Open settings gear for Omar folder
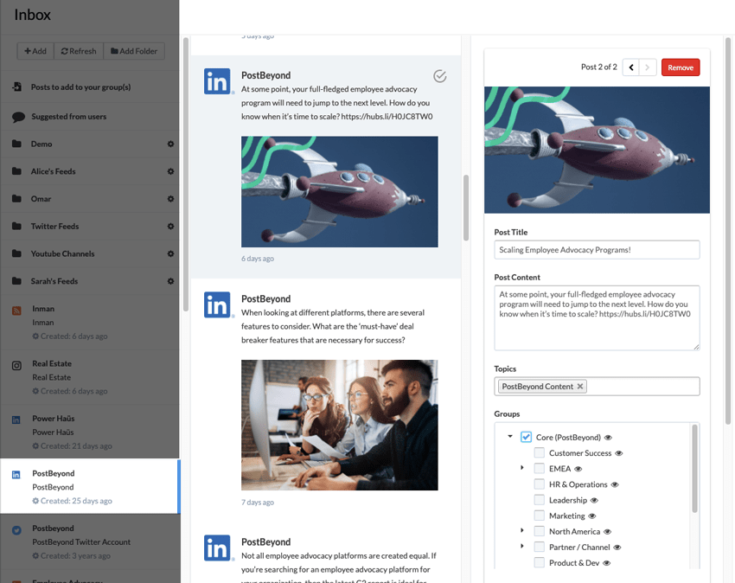 [170, 199]
